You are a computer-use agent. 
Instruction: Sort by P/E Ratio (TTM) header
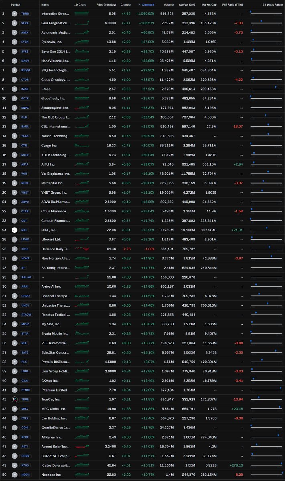coord(233,4)
